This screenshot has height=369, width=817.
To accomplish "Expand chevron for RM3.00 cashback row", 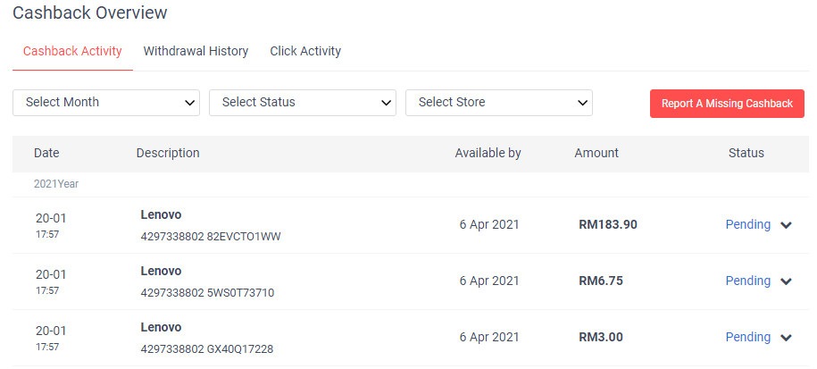I will click(x=786, y=338).
